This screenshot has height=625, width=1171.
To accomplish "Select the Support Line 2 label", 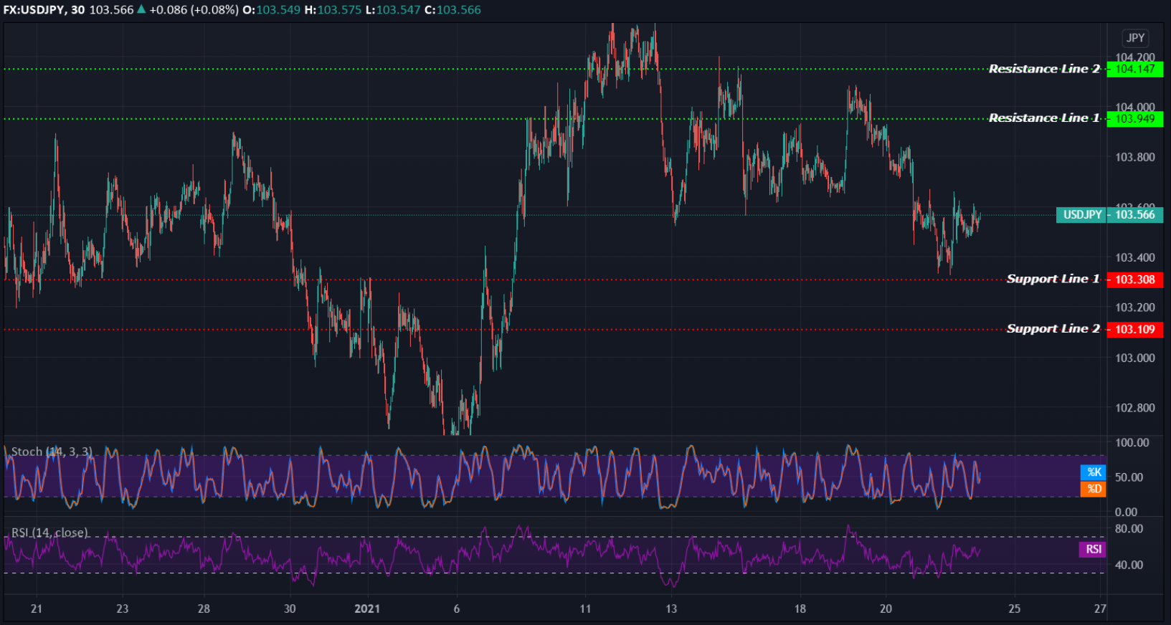I will (1053, 328).
